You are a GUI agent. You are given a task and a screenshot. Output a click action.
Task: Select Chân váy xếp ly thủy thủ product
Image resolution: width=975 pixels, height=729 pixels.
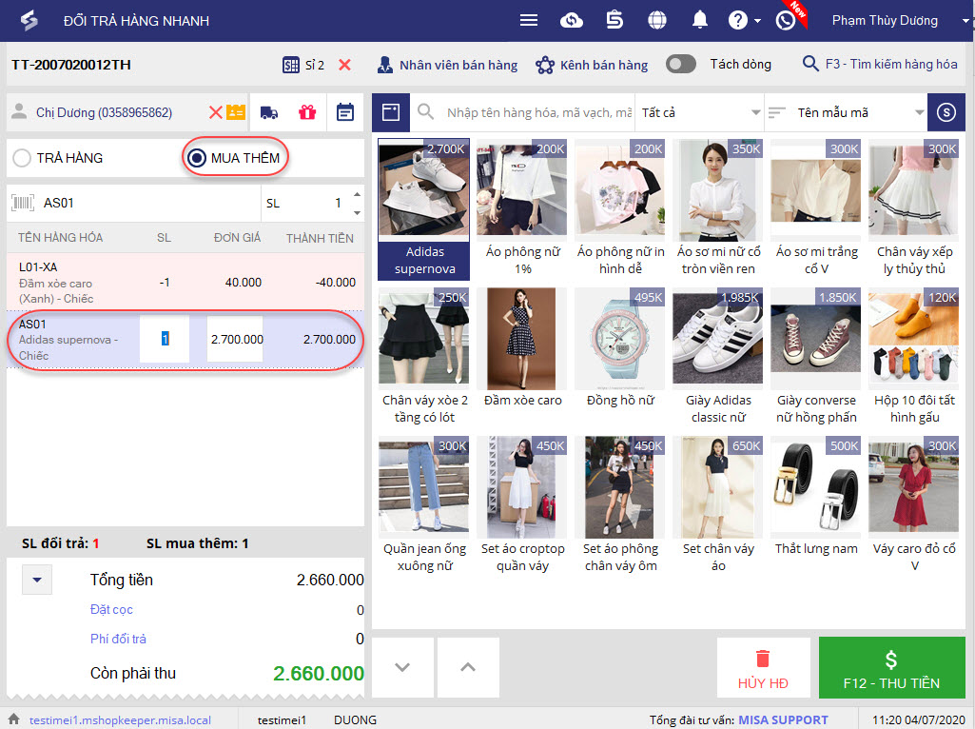coord(914,209)
